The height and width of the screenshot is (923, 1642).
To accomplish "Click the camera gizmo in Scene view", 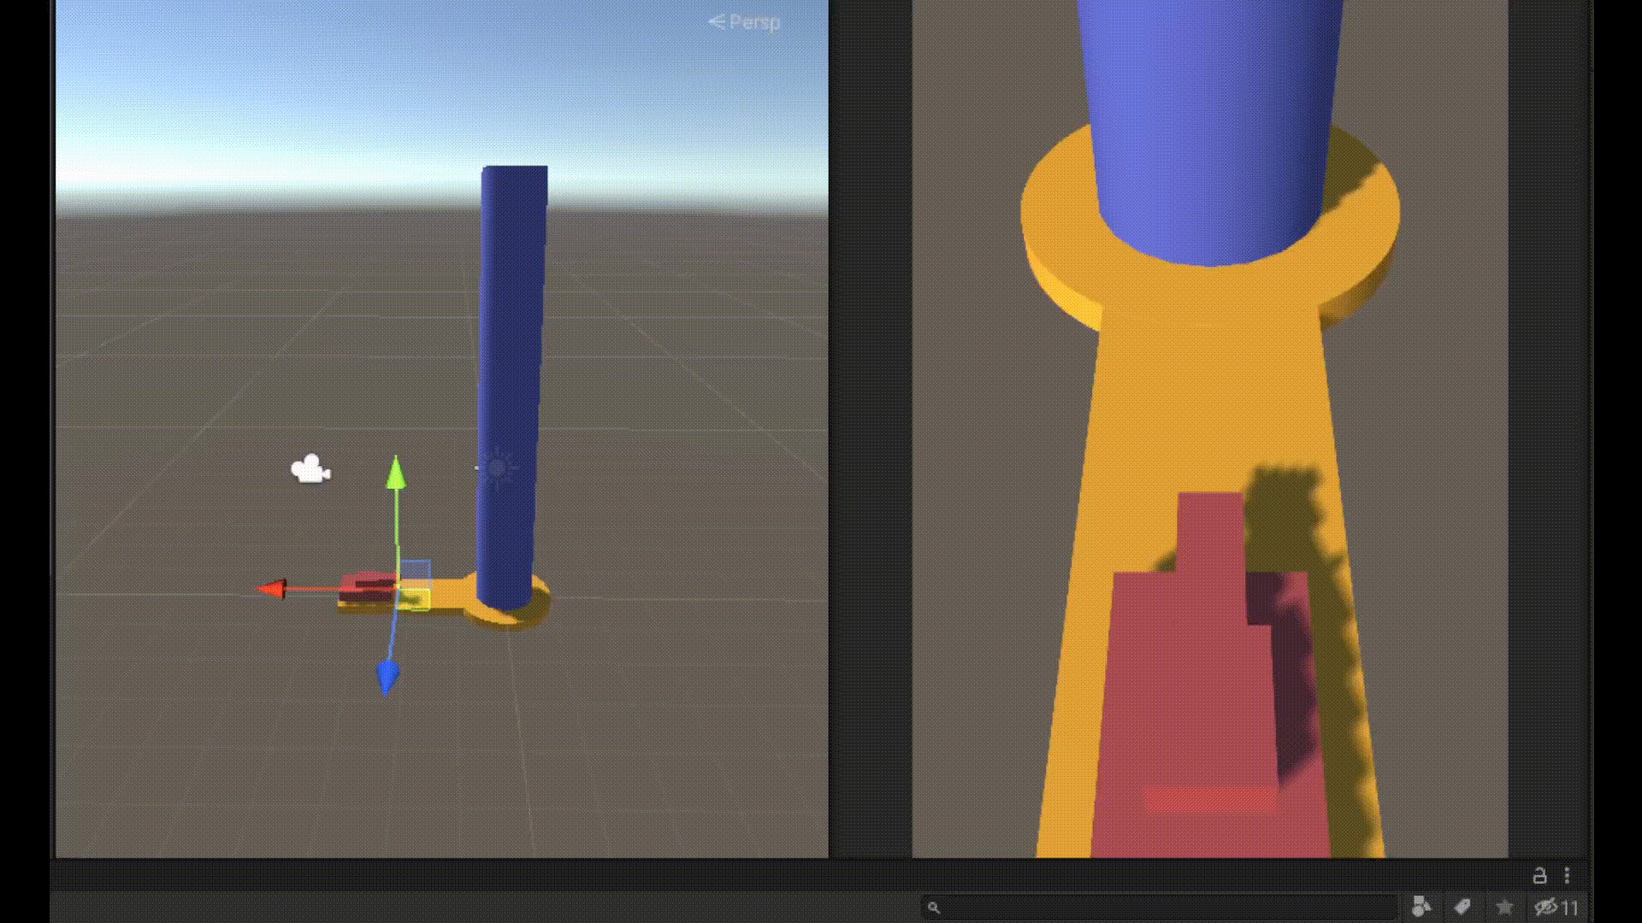I will [310, 469].
